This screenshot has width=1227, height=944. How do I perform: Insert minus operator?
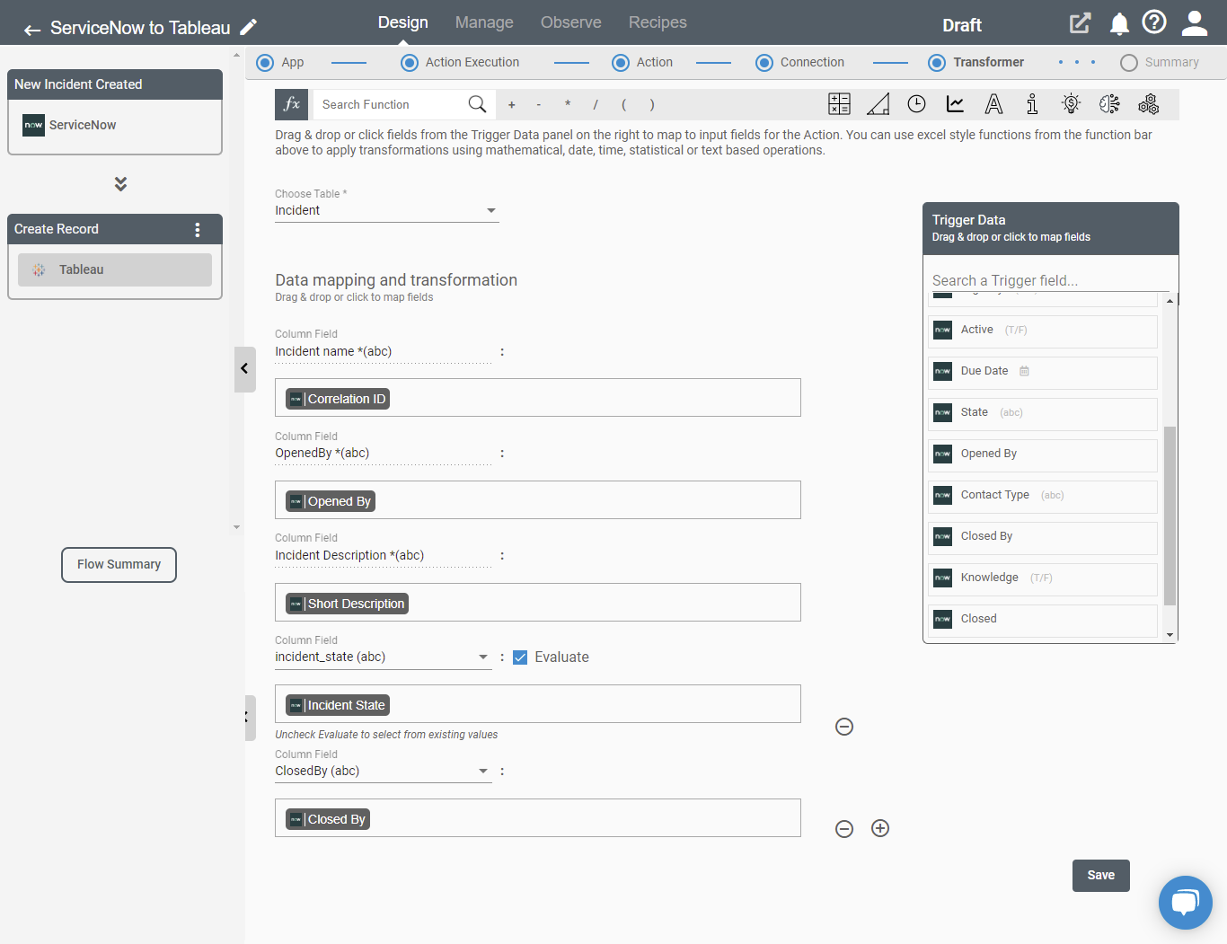(539, 105)
